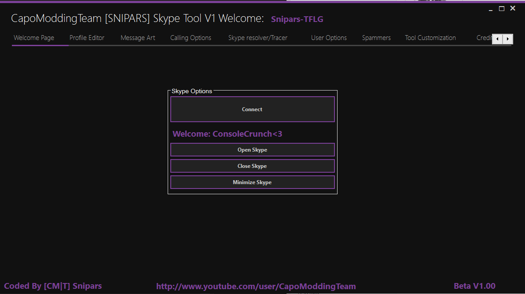Open the Tool Customization tab

430,38
